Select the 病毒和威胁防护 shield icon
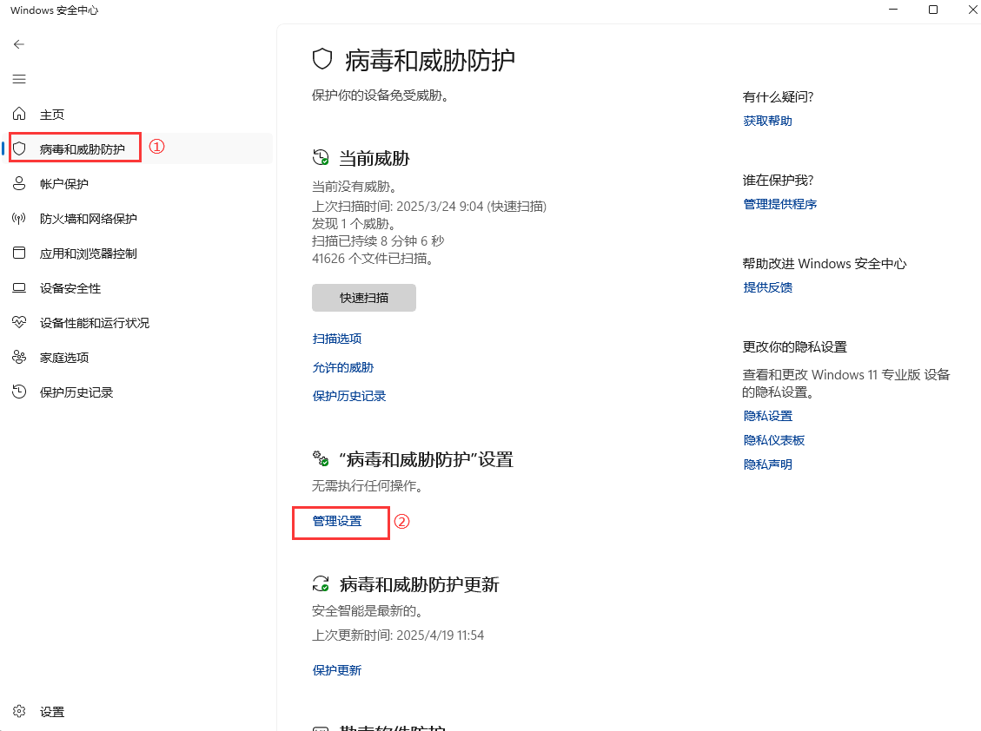The height and width of the screenshot is (731, 981). pos(20,149)
